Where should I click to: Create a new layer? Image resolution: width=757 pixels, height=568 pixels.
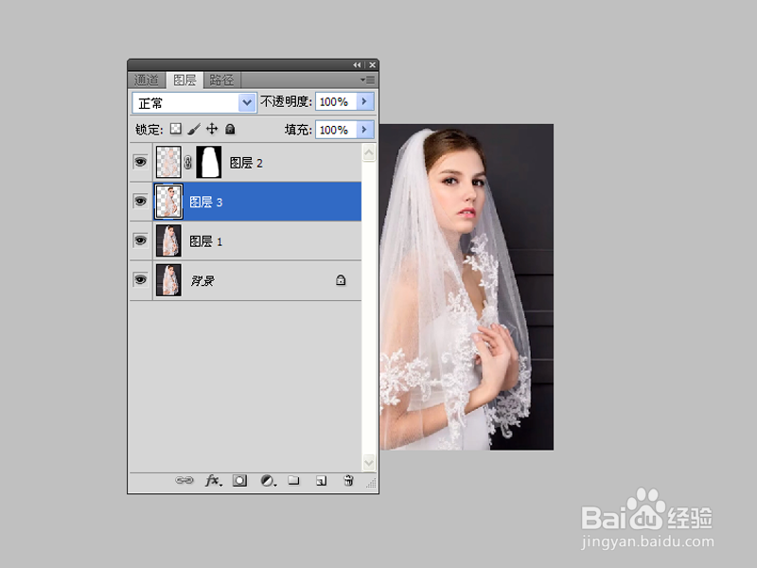click(x=321, y=481)
